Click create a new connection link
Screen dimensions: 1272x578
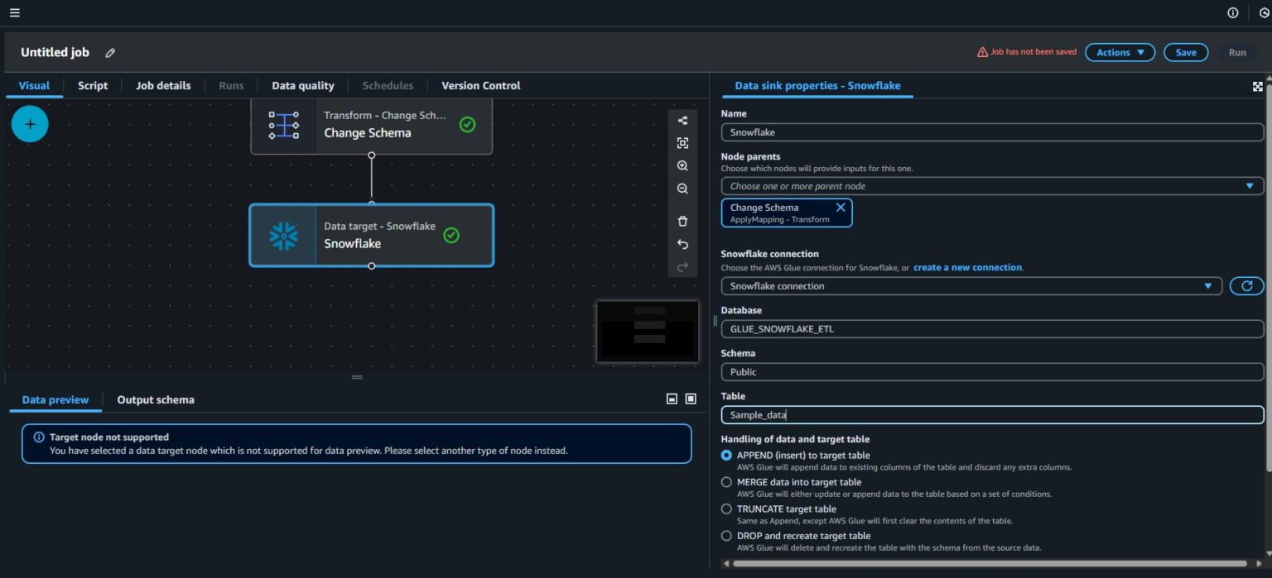coord(967,268)
